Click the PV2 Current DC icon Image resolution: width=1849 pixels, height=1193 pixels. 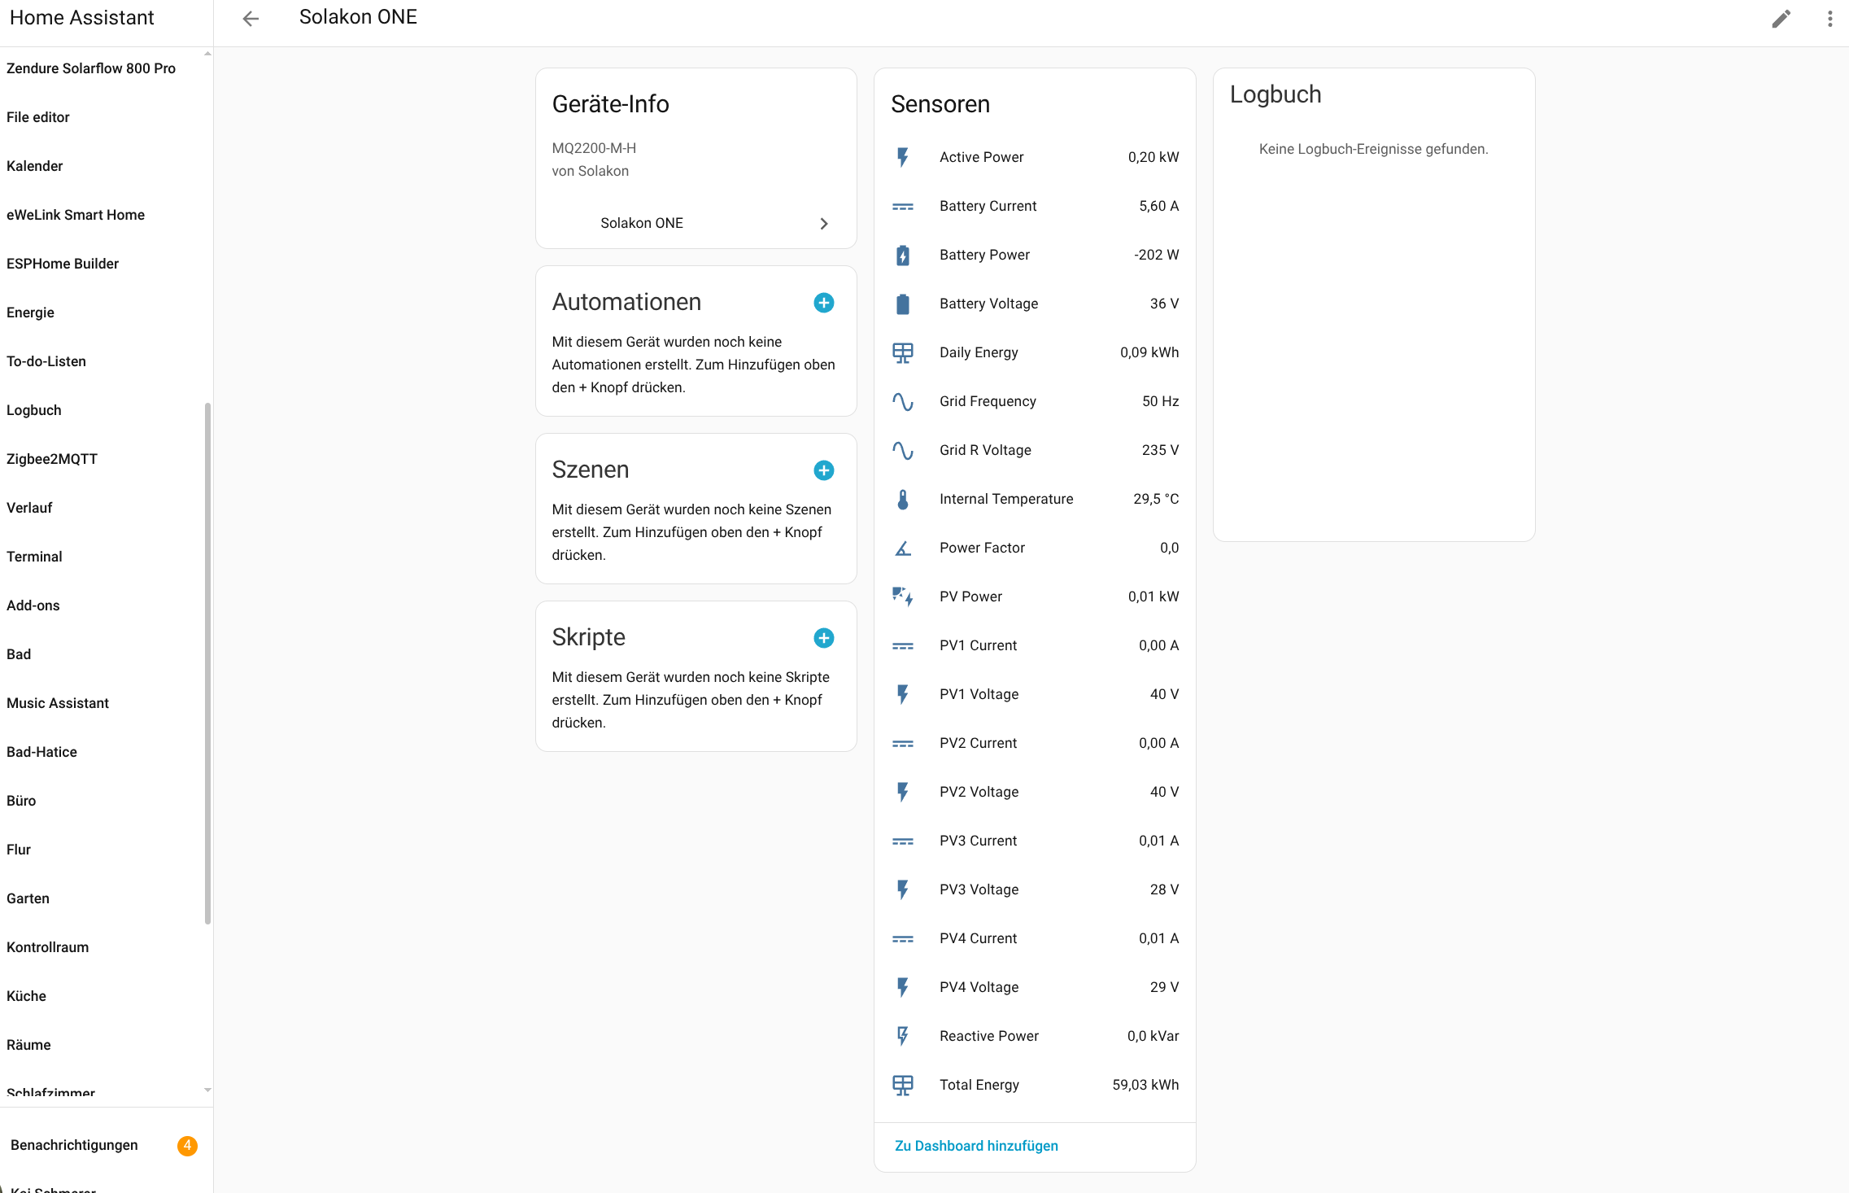coord(903,744)
